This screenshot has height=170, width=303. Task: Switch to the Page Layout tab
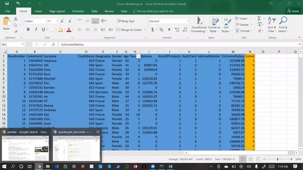click(57, 11)
